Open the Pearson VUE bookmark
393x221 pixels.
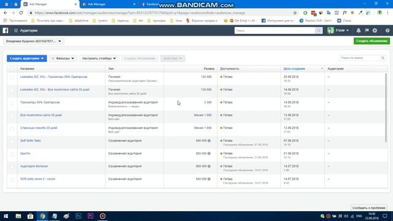point(316,20)
